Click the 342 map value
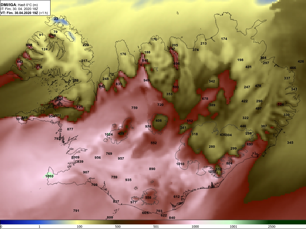Screen dimensions: 306x229 click(x=212, y=81)
